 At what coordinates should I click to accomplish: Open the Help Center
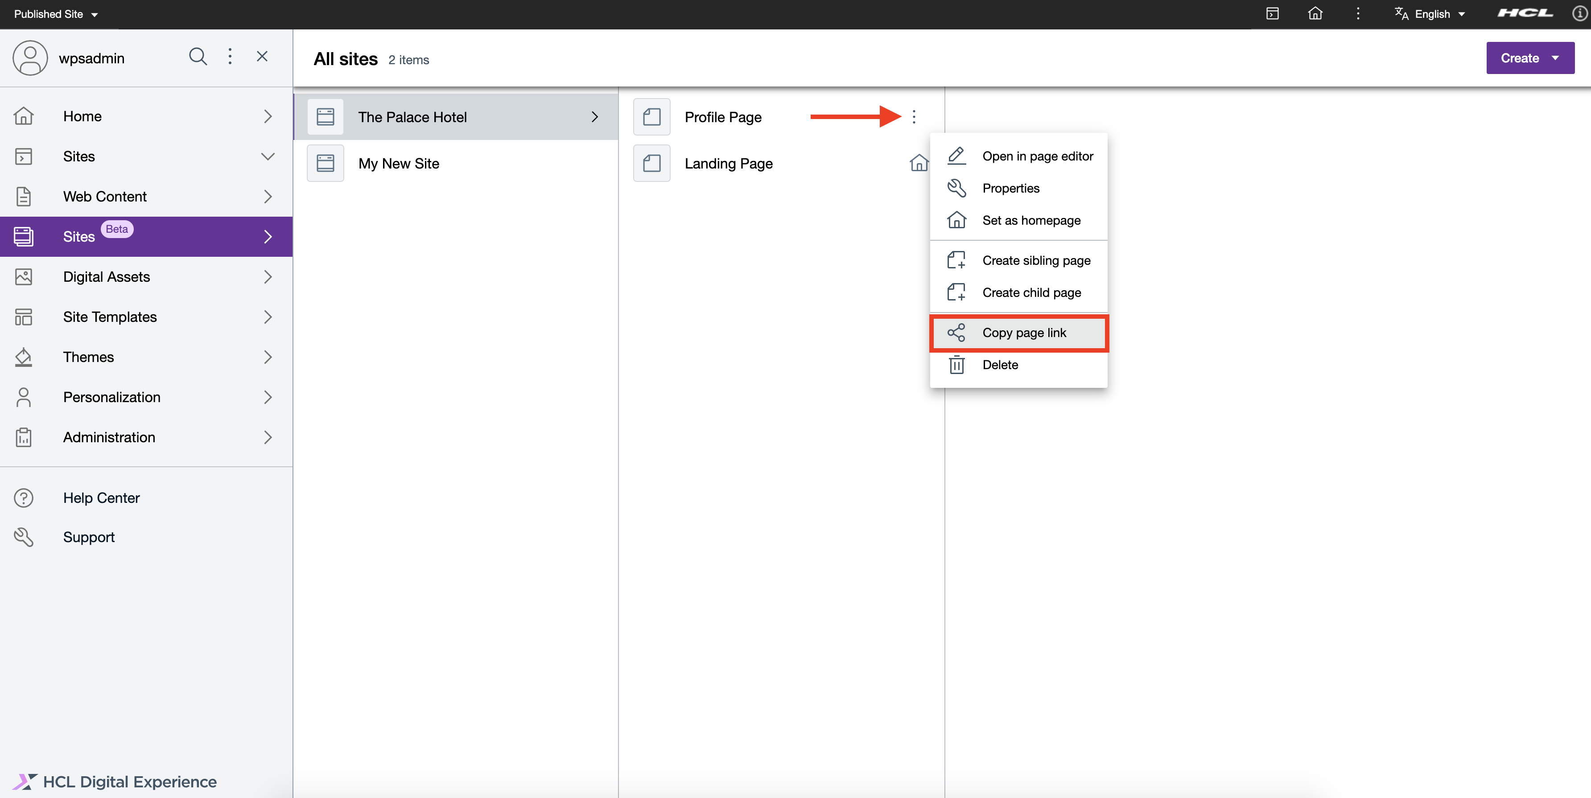[x=101, y=498]
